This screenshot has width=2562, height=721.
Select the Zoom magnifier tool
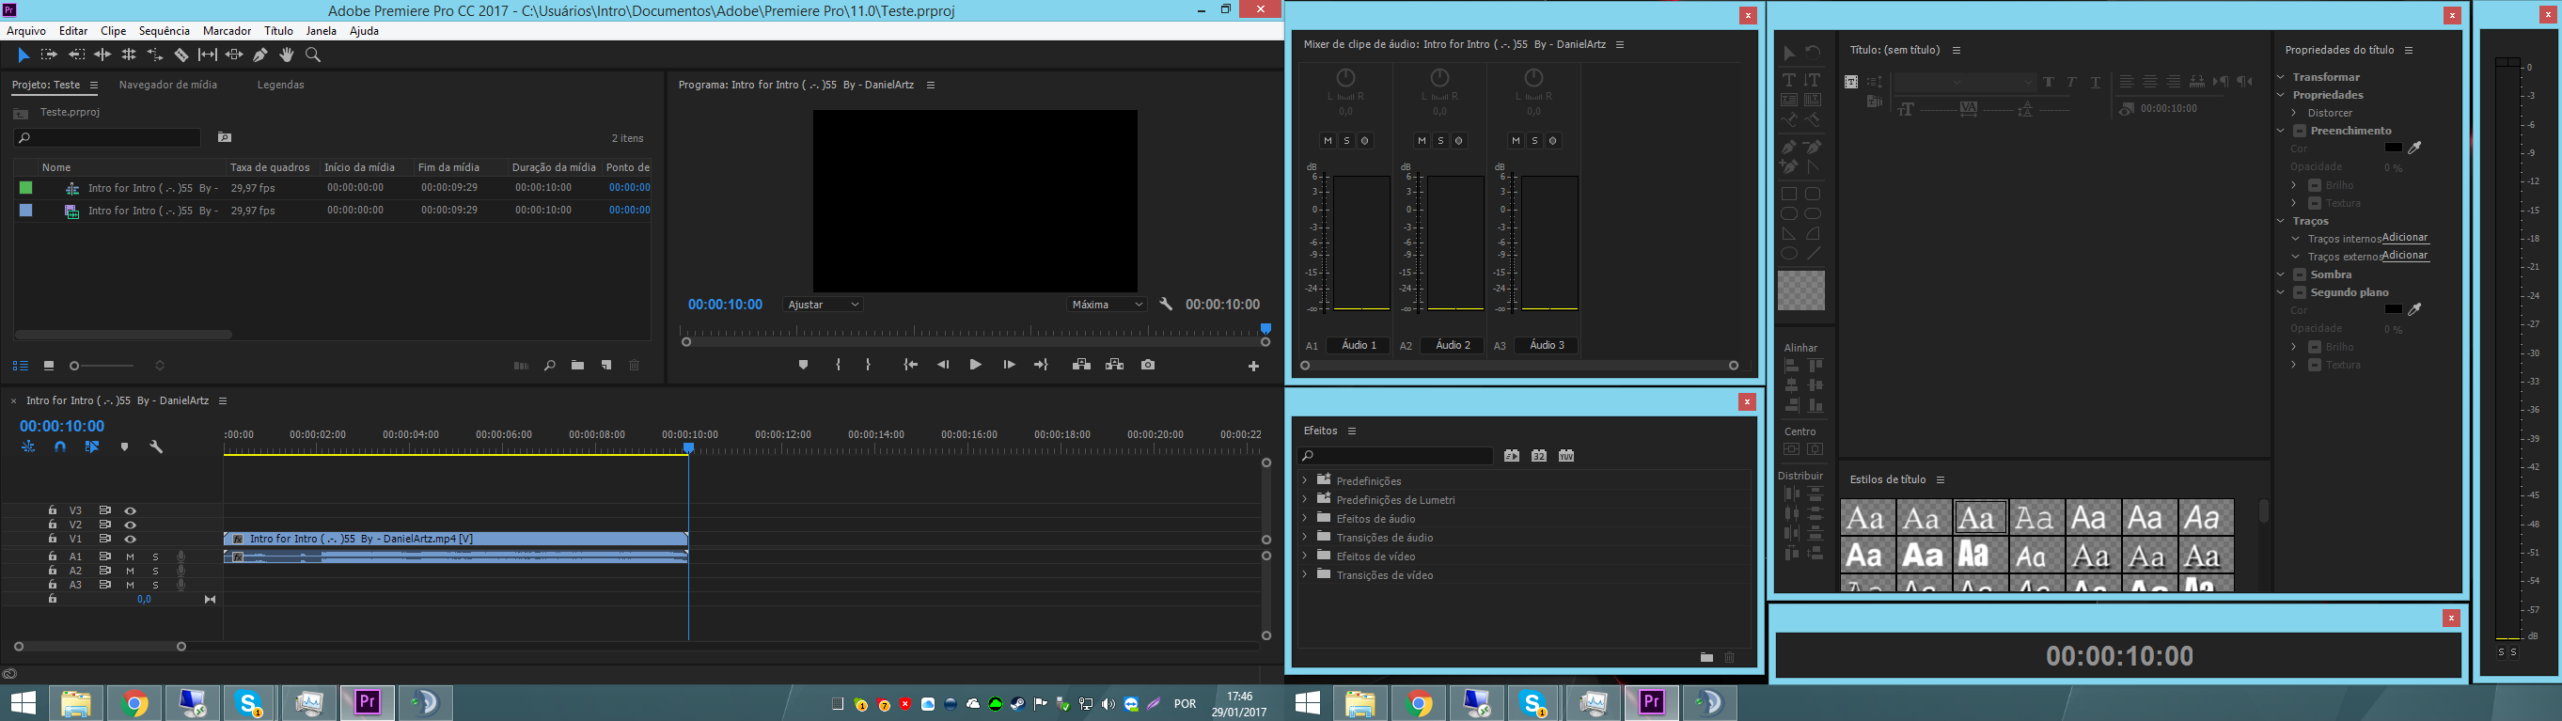[313, 55]
